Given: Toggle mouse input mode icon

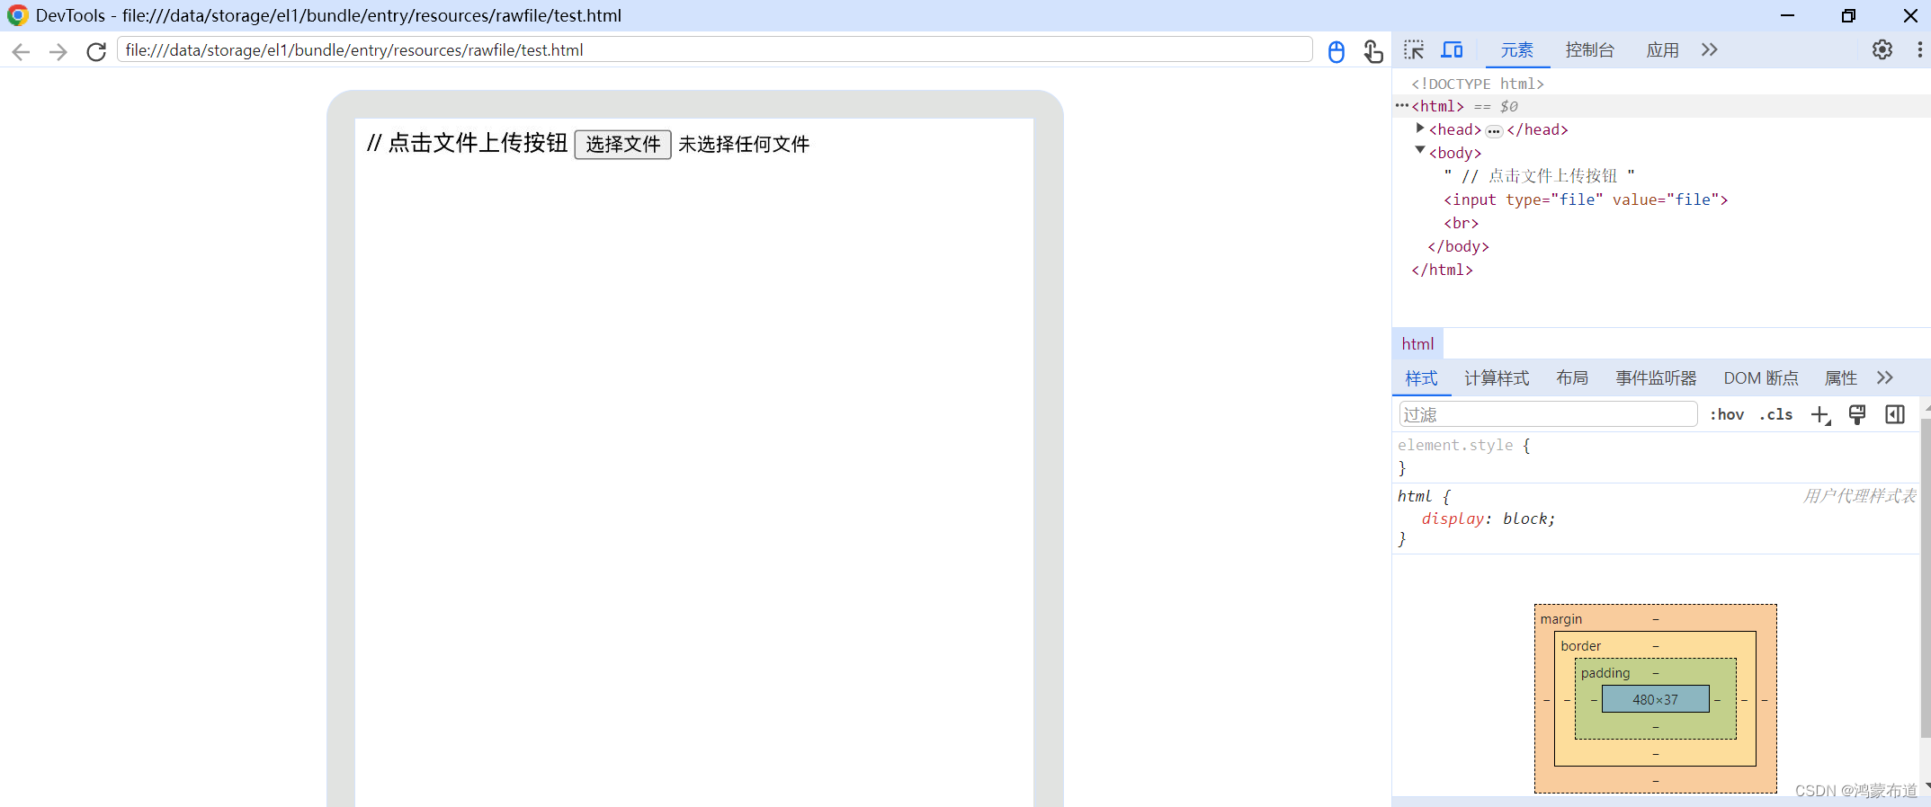Looking at the screenshot, I should tap(1337, 51).
